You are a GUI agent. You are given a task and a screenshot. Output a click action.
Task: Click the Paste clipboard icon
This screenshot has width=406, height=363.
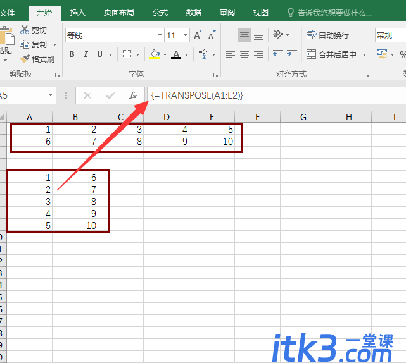(x=7, y=35)
